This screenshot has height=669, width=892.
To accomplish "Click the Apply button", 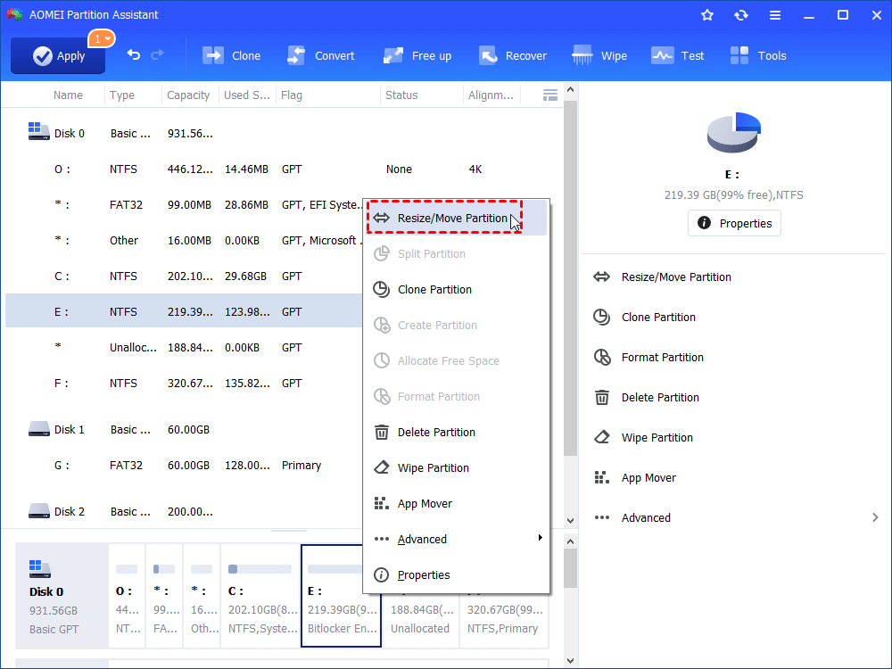I will pyautogui.click(x=58, y=55).
